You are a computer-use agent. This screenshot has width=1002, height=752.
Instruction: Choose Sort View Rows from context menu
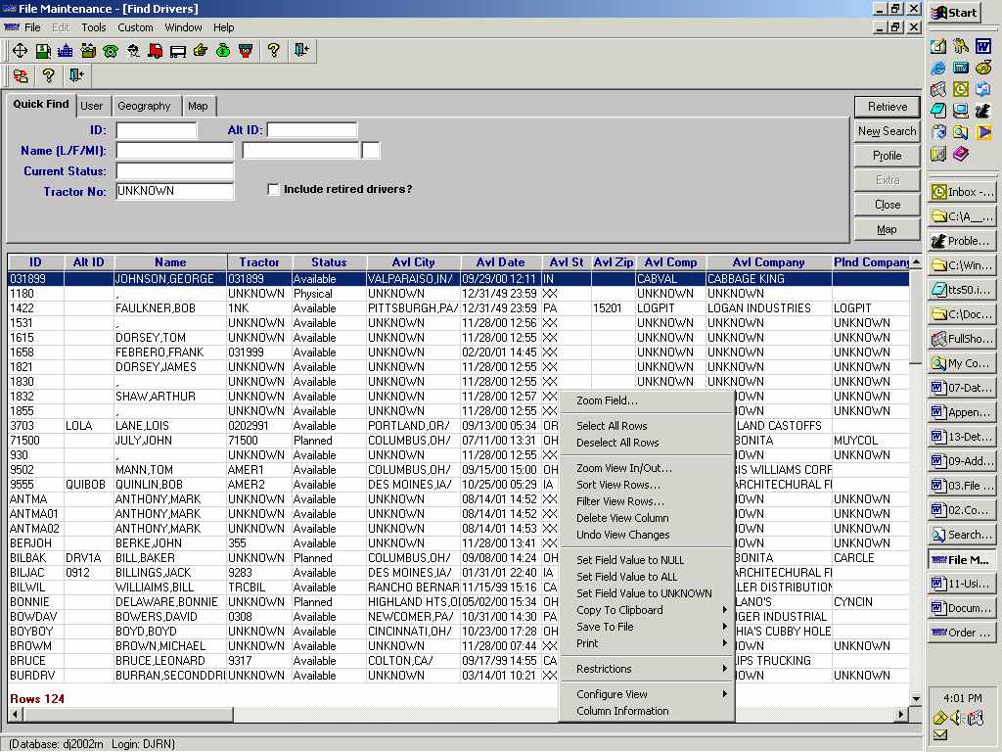[617, 485]
